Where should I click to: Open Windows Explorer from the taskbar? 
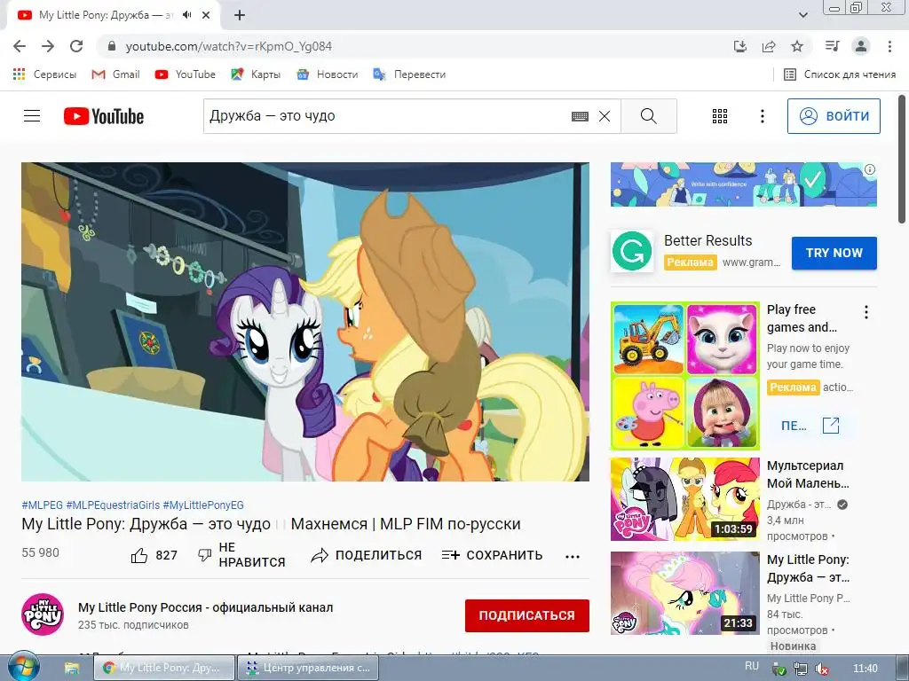click(72, 669)
